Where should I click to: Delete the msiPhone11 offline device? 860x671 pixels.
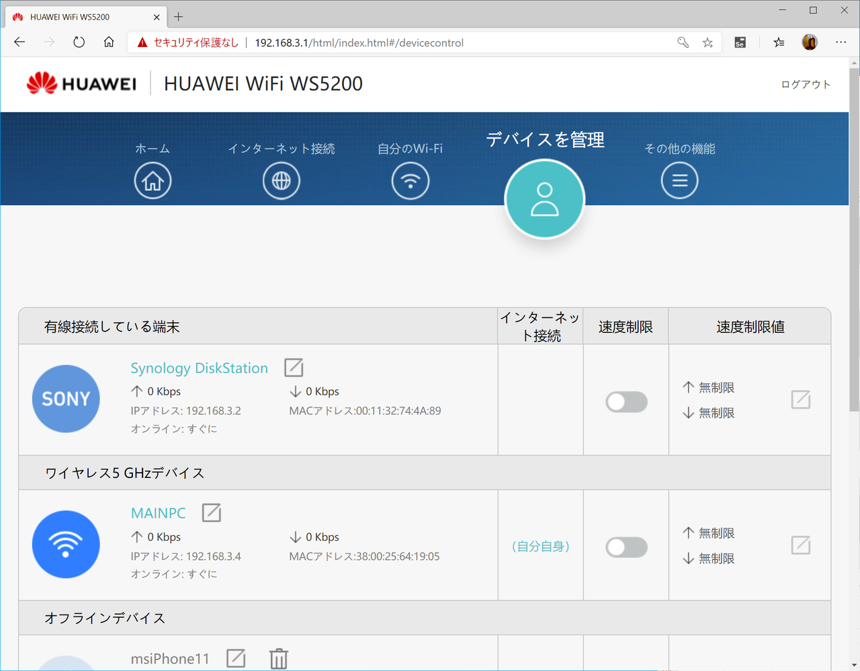tap(279, 659)
